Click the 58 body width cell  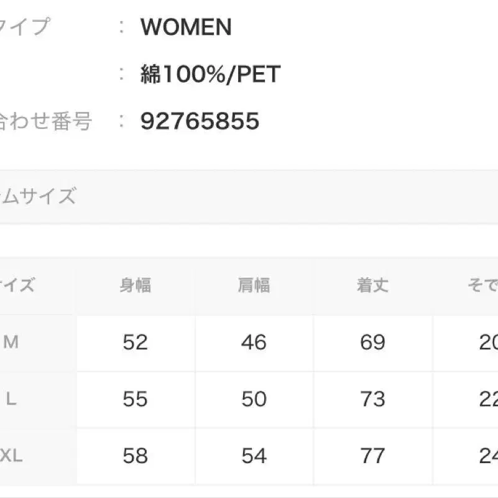tap(136, 456)
